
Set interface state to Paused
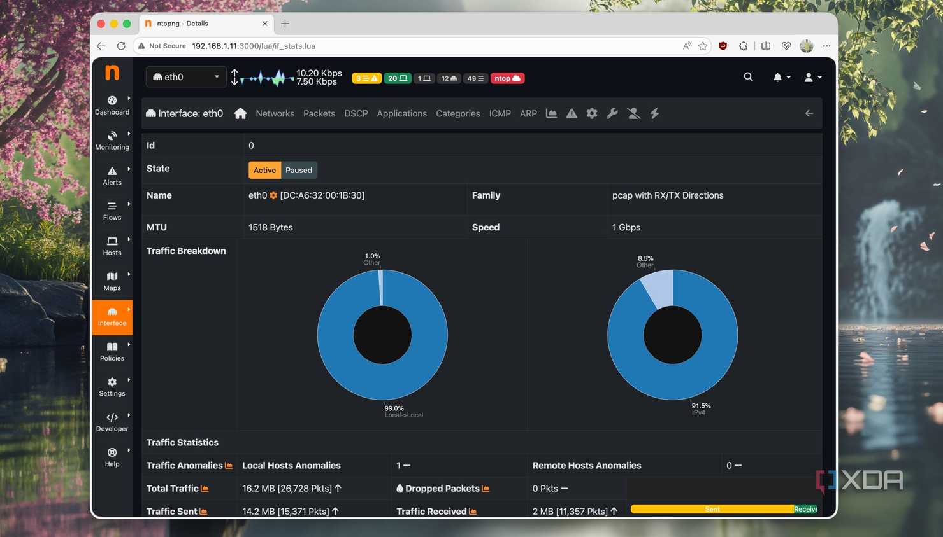299,170
